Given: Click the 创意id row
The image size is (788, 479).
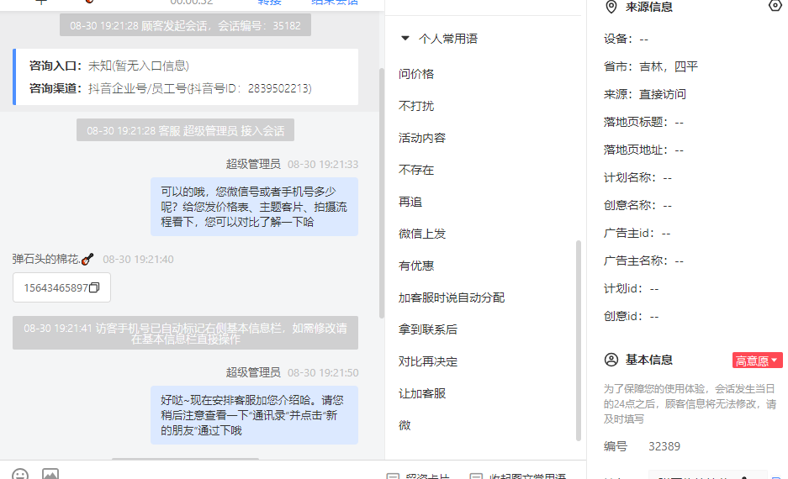Looking at the screenshot, I should coord(632,316).
